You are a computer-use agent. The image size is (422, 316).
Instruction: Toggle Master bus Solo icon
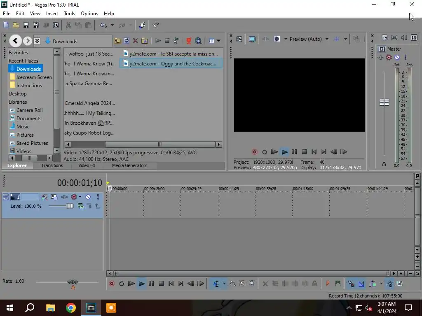point(406,57)
